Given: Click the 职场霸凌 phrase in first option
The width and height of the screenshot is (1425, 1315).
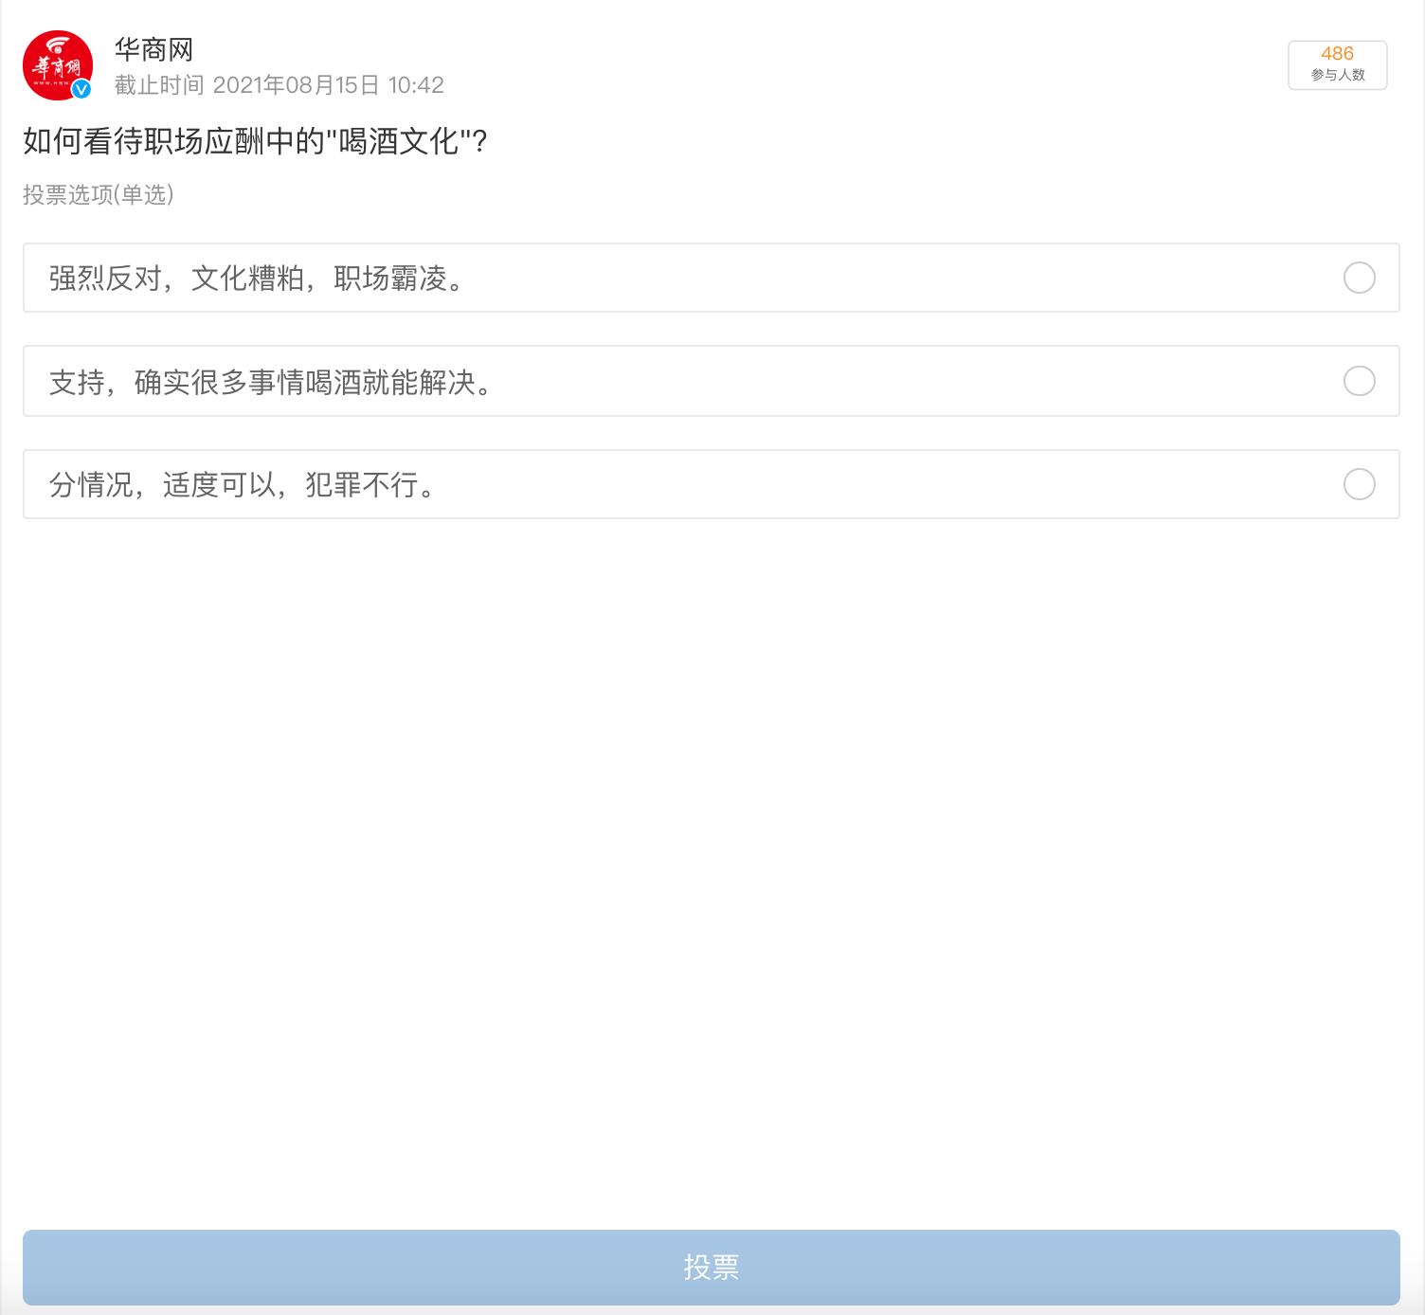Looking at the screenshot, I should click(x=390, y=279).
